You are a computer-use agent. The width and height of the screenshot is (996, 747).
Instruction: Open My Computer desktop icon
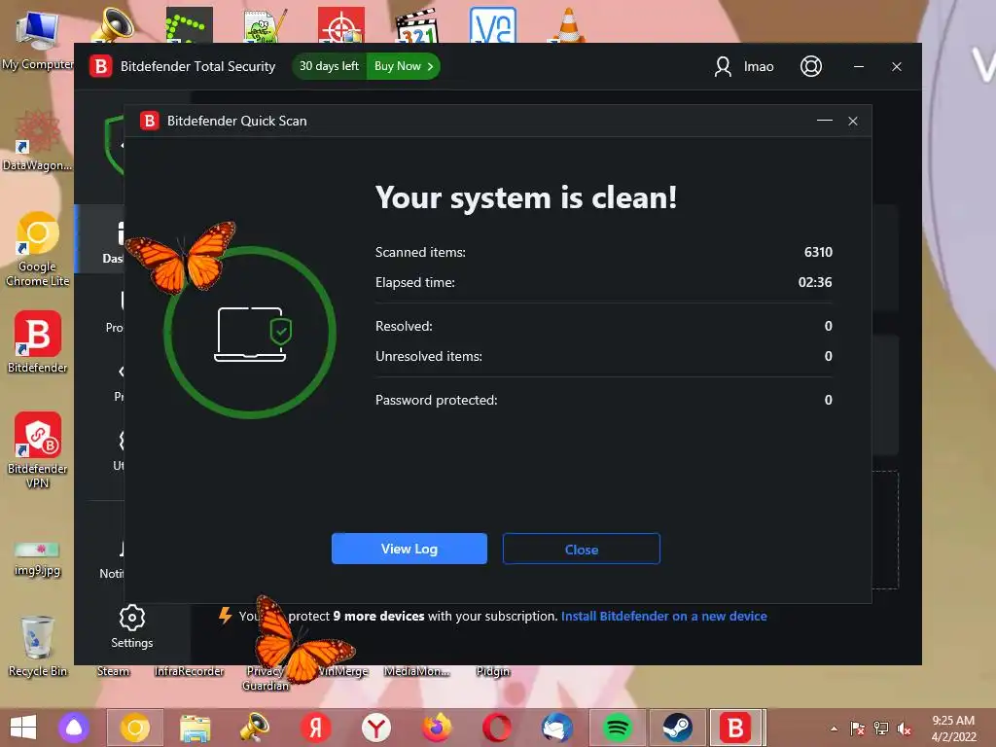coord(37,39)
